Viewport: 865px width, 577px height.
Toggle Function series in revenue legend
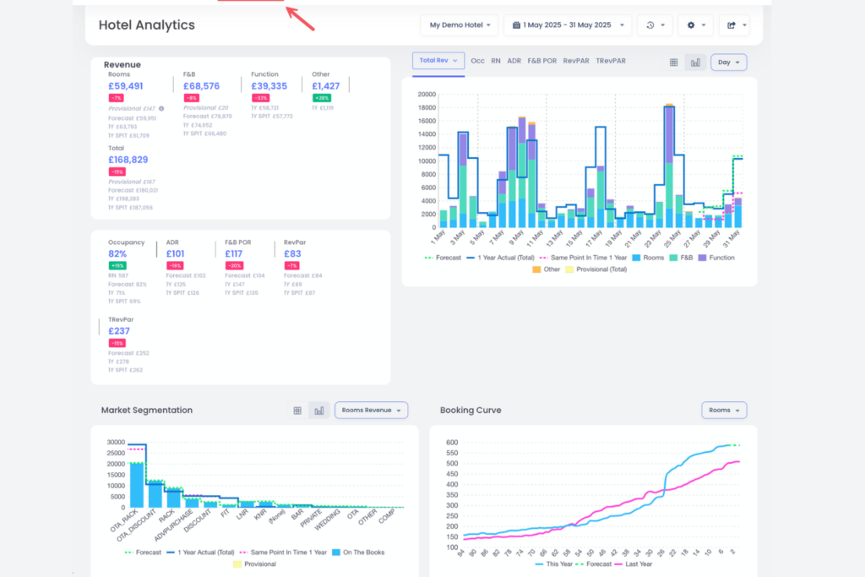pos(716,258)
